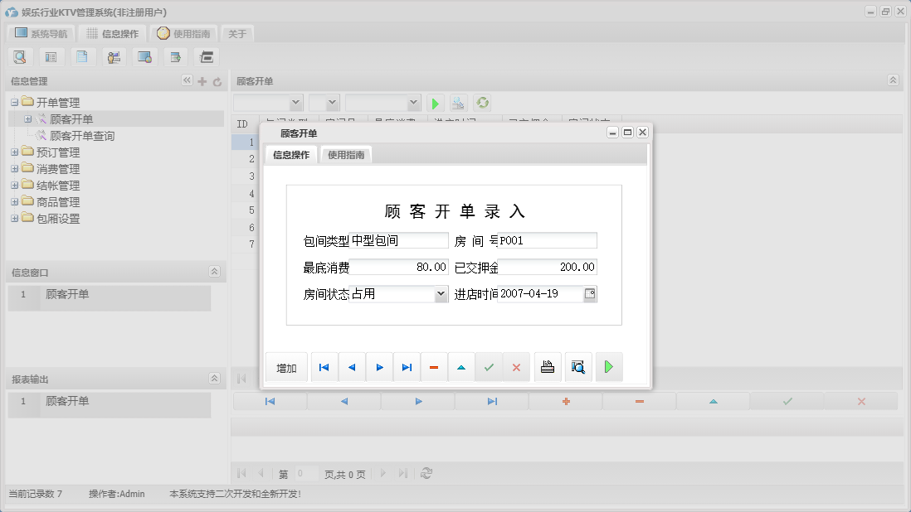
Task: Jump to the last record with the navigation control
Action: coord(407,366)
